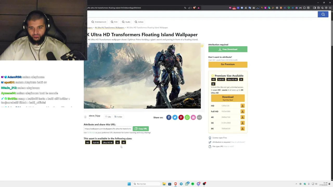Add wallpaper to Folder
Screen dimensions: 333x187
tap(118, 117)
